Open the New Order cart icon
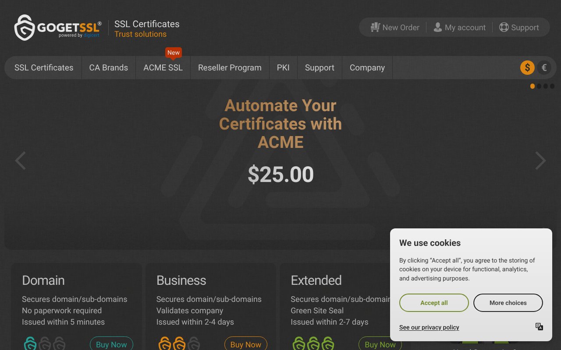The image size is (561, 350). point(375,27)
